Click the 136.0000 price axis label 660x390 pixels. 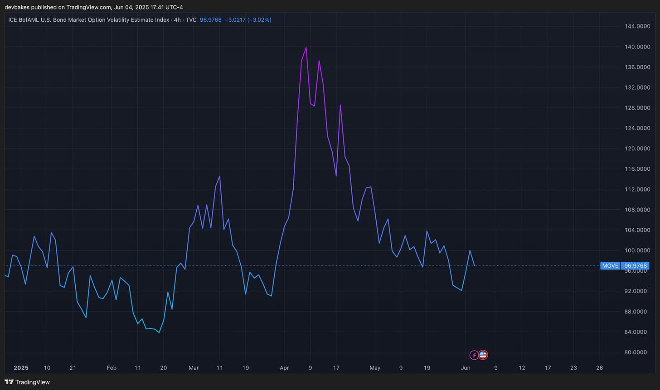click(x=636, y=67)
